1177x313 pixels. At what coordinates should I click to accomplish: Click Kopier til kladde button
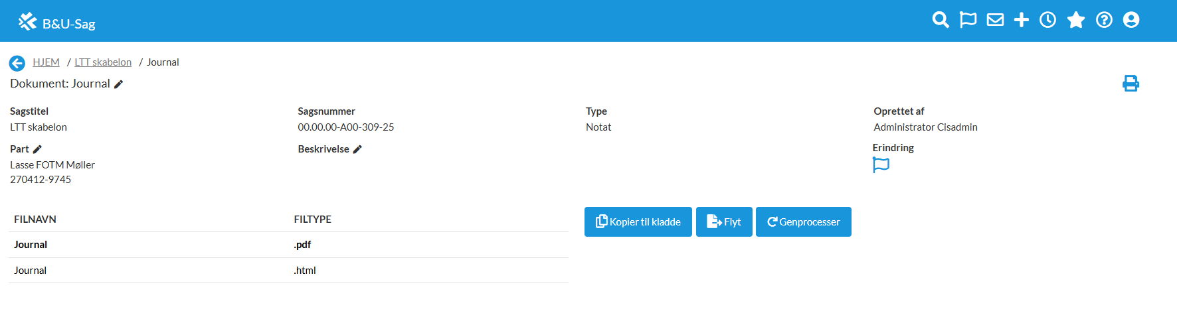coord(638,222)
